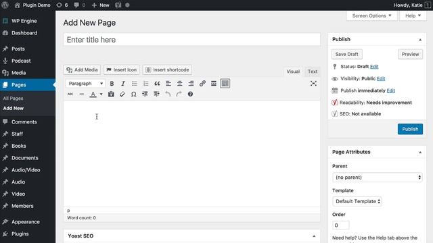Image resolution: width=433 pixels, height=243 pixels.
Task: Insert a bulleted list
Action: point(135,84)
